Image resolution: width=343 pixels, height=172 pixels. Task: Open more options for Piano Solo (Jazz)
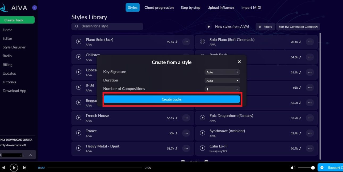(186, 42)
